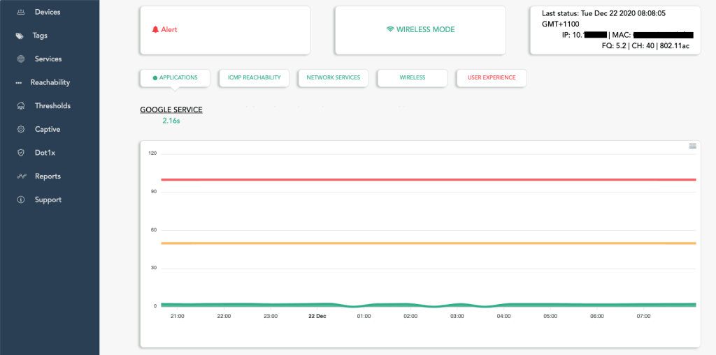Click the Wireless Mode card

(420, 30)
